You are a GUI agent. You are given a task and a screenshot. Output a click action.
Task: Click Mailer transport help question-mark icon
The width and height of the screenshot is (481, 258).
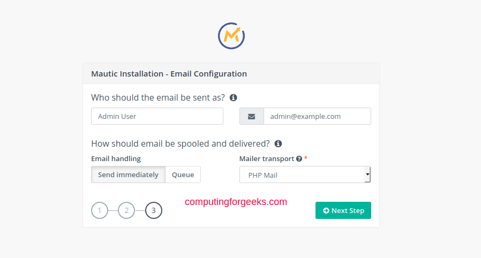pyautogui.click(x=299, y=159)
